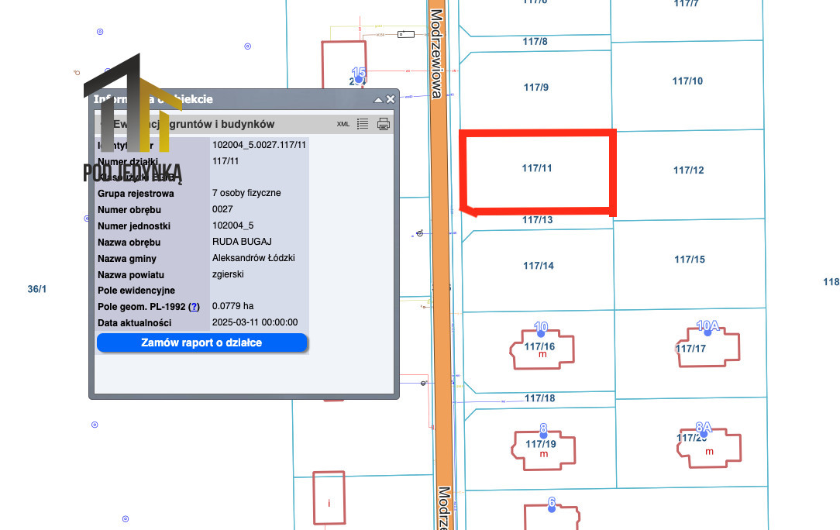Click the Numer obrębu value 0027
840x530 pixels.
pyautogui.click(x=222, y=209)
